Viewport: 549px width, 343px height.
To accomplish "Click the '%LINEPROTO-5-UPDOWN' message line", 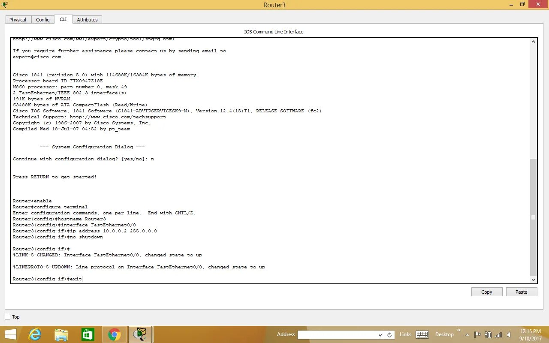I will pyautogui.click(x=139, y=267).
